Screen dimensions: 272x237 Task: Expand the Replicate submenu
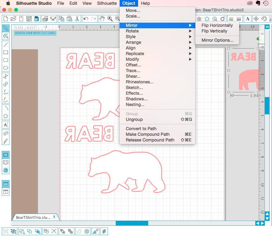click(x=157, y=54)
